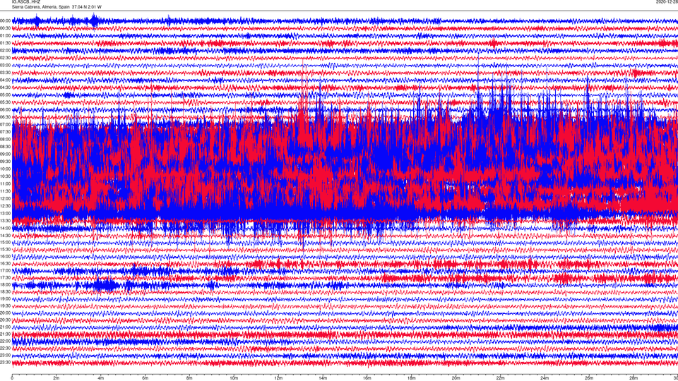Select the 03:30 time row label
The width and height of the screenshot is (678, 381).
click(x=6, y=73)
